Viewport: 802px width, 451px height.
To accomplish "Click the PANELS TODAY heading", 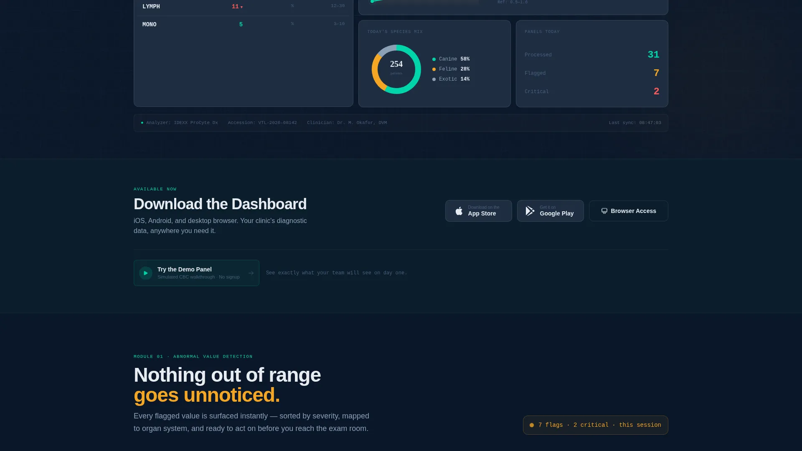I will pyautogui.click(x=542, y=32).
